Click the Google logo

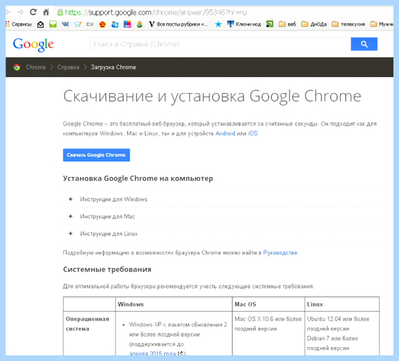pyautogui.click(x=33, y=45)
